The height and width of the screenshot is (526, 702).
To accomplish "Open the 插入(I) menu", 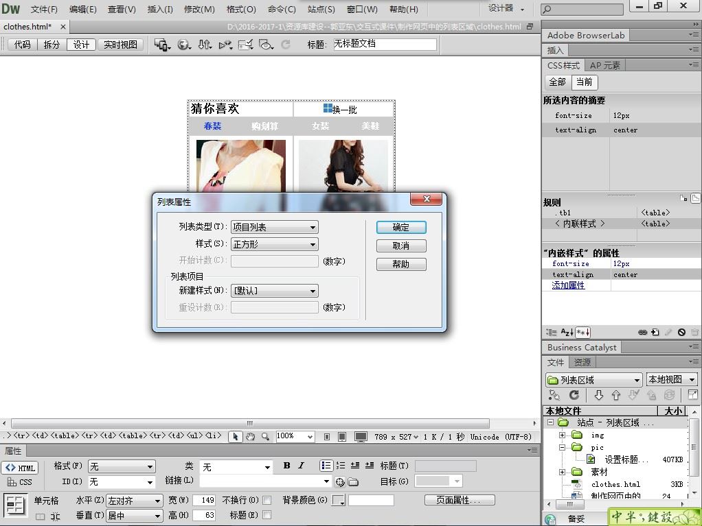I will click(x=160, y=9).
